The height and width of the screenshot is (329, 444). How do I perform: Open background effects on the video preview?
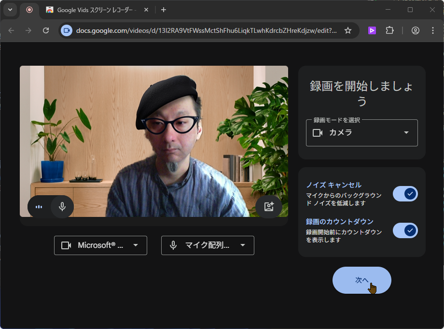point(269,206)
